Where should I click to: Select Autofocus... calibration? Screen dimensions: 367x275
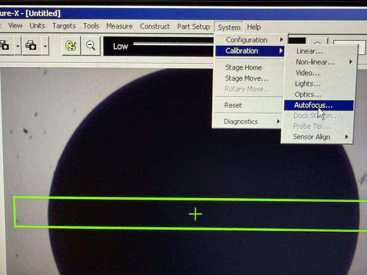[x=319, y=105]
